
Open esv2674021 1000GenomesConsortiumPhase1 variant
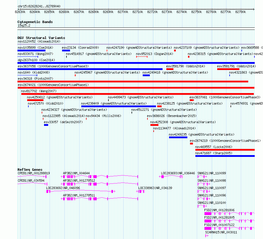click(x=53, y=85)
